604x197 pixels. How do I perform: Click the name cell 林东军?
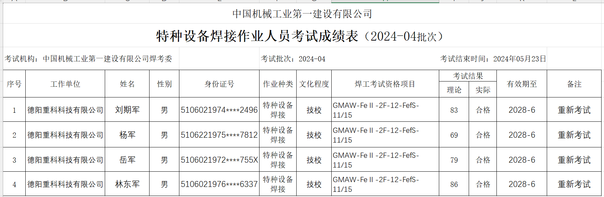point(127,184)
